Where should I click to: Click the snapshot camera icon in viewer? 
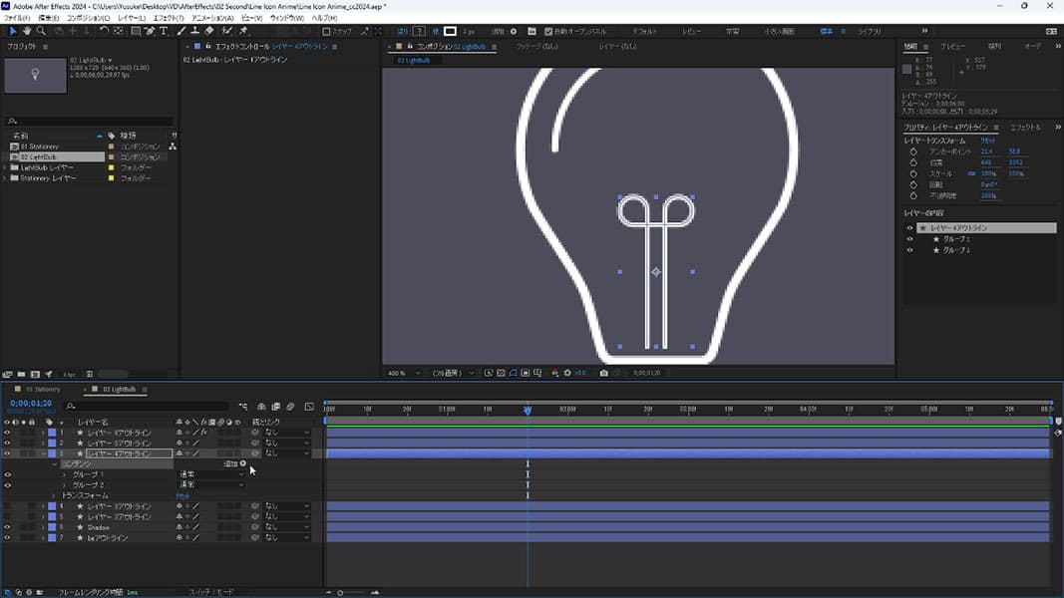pos(603,373)
